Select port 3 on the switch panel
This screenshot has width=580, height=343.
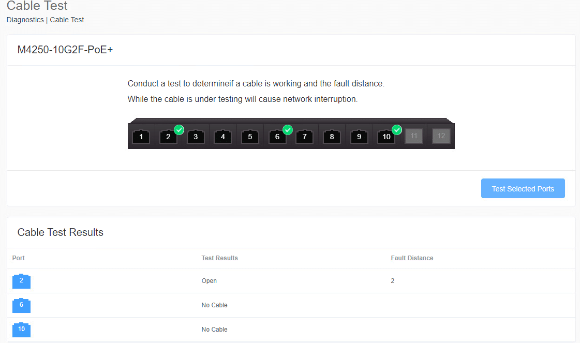(196, 136)
